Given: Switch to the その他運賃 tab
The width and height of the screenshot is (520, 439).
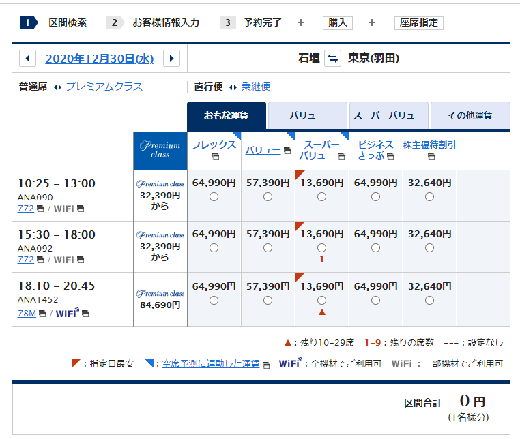Looking at the screenshot, I should (x=470, y=115).
